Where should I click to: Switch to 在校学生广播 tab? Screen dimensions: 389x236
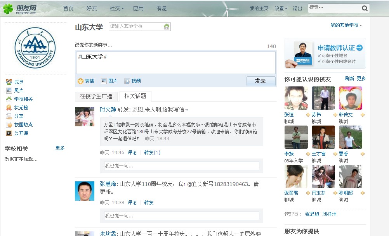tap(96, 96)
